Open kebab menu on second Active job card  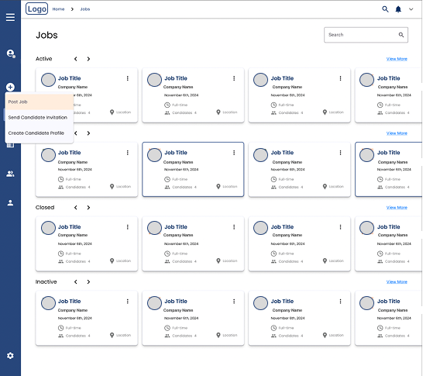click(234, 78)
